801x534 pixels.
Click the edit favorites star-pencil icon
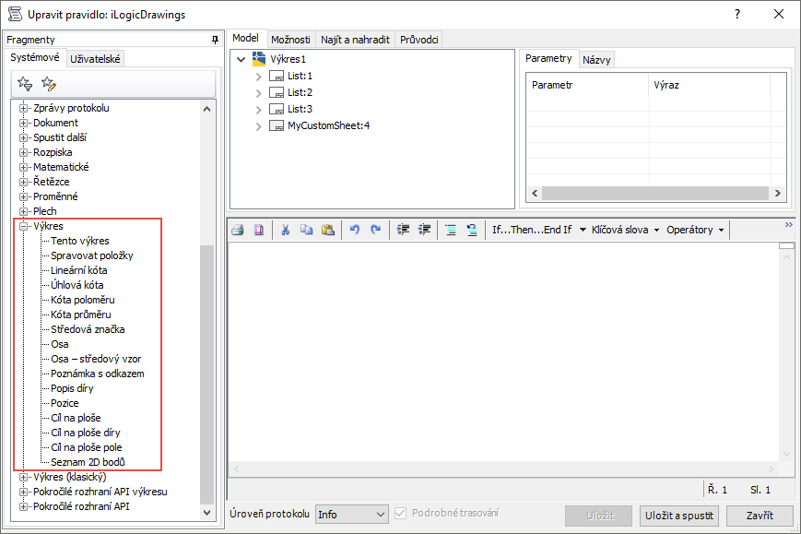point(49,83)
